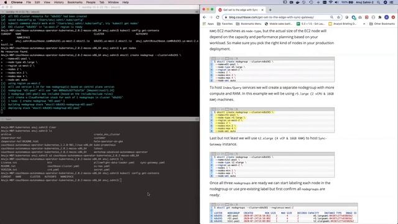Close the 'Get set to the edge' tab
Viewport: 398px width, 224px height.
click(x=262, y=10)
